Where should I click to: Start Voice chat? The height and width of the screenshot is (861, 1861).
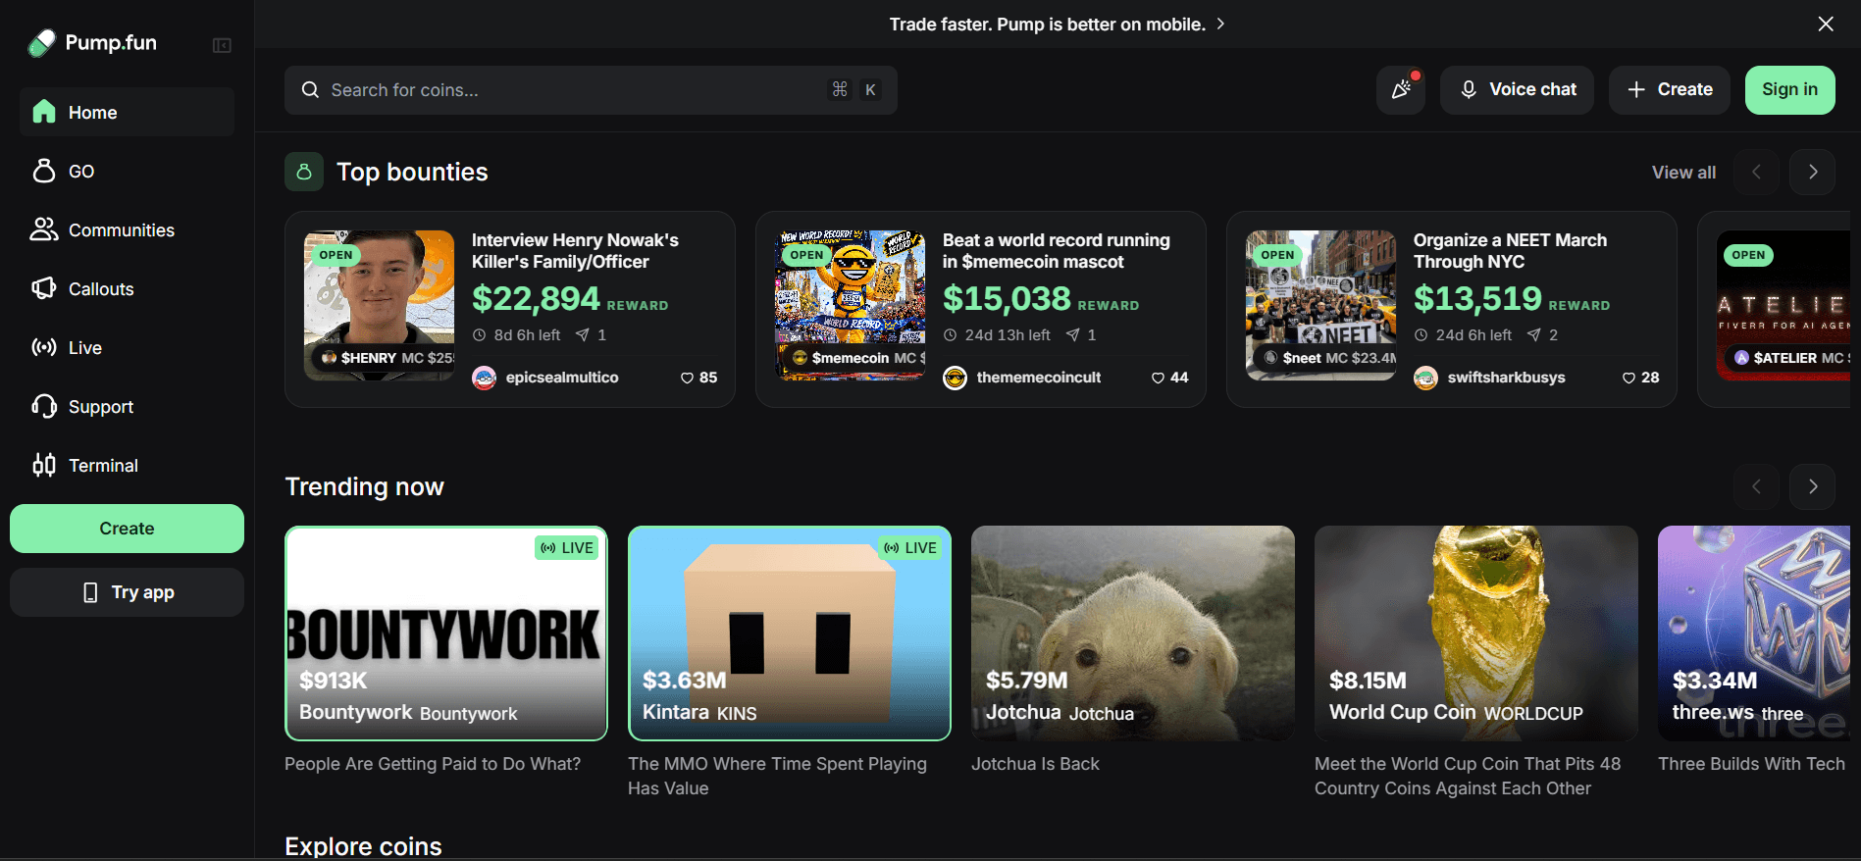[x=1517, y=90]
